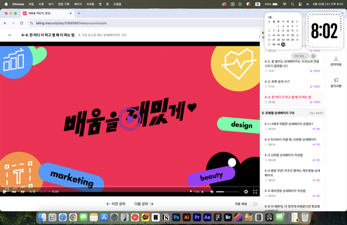This screenshot has width=347, height=225.
Task: Launch Illustrator from the Dock
Action: tap(186, 218)
